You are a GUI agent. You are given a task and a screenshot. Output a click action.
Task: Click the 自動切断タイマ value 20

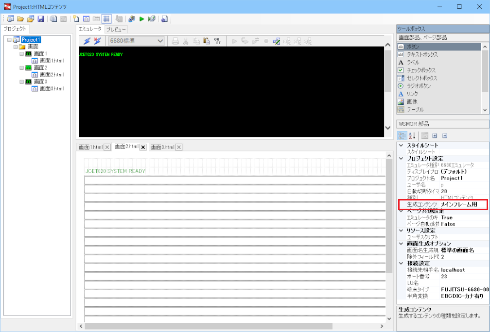464,191
